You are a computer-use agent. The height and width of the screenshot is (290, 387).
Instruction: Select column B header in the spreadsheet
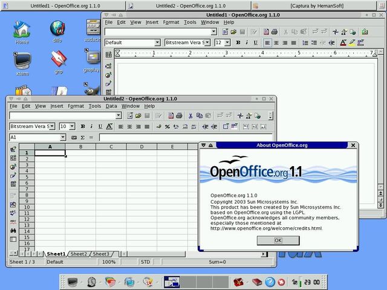point(80,147)
